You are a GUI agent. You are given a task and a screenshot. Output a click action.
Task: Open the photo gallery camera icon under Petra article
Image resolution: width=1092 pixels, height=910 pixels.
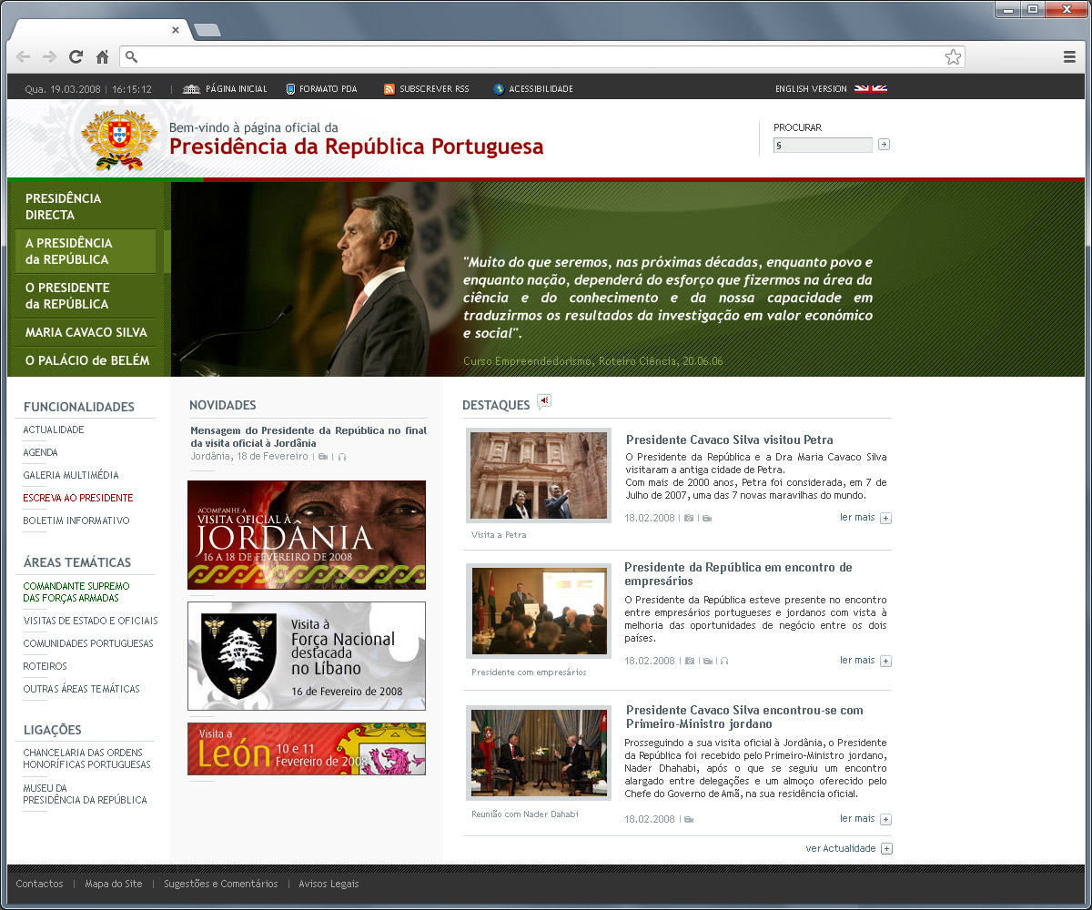coord(691,517)
